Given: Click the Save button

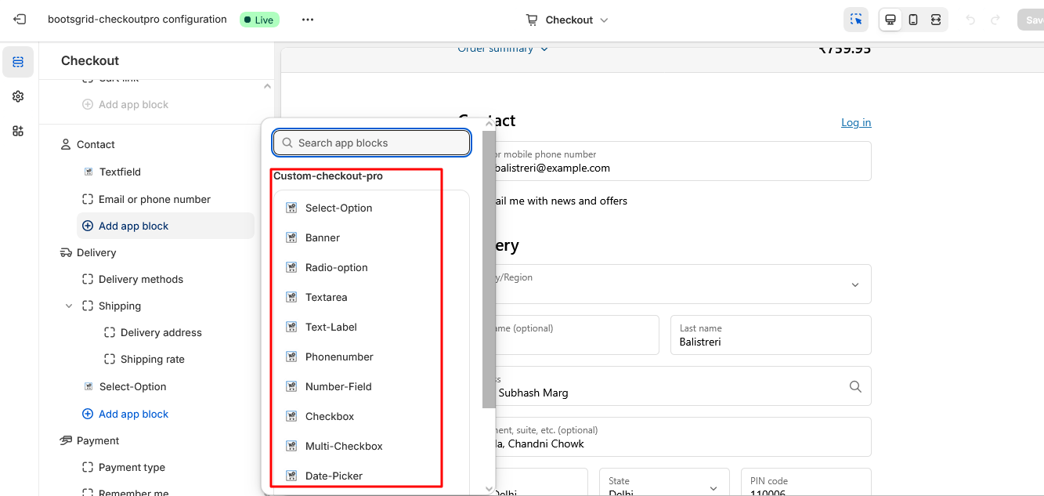Looking at the screenshot, I should (x=1031, y=20).
